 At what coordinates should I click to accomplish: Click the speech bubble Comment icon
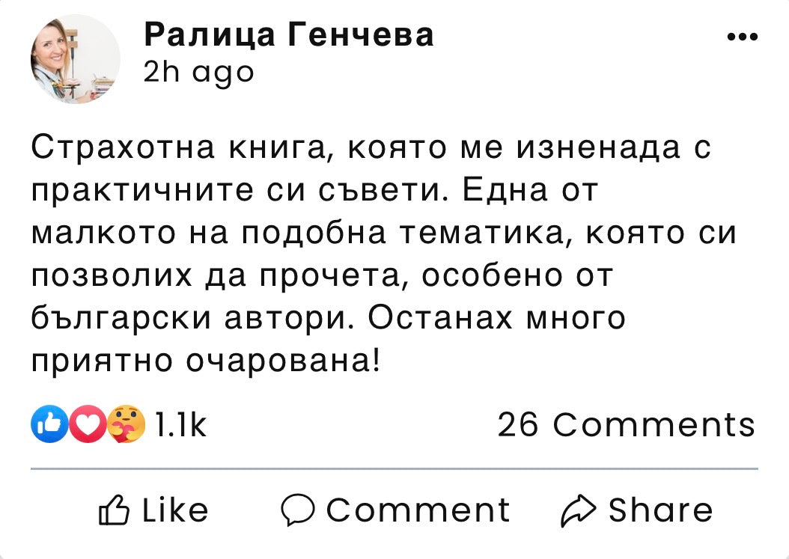pyautogui.click(x=298, y=510)
